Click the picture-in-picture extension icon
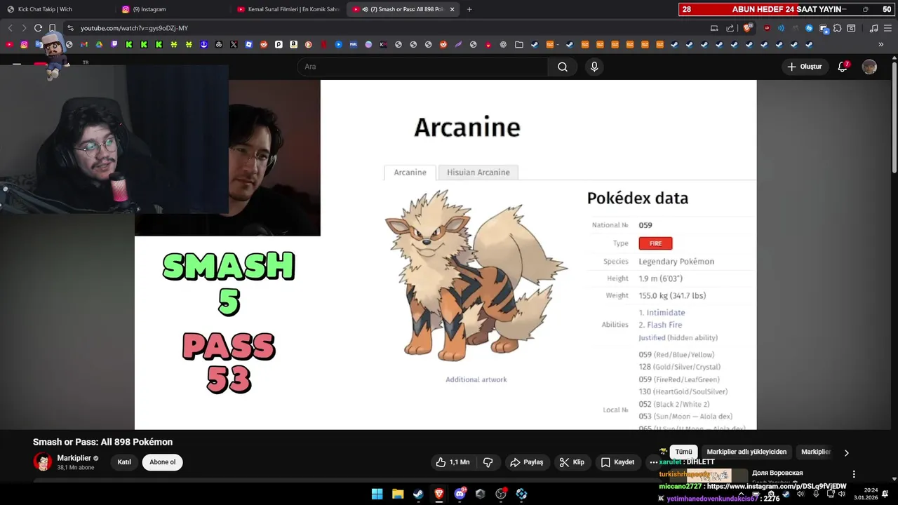This screenshot has height=505, width=898. (x=824, y=29)
